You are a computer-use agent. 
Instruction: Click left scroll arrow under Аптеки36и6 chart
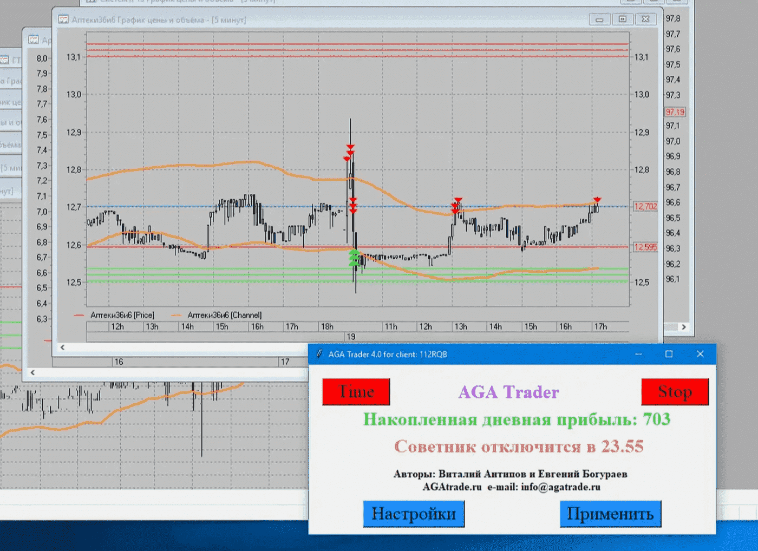62,347
